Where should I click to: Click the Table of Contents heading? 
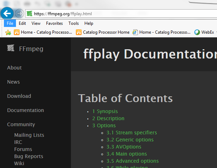(126, 98)
